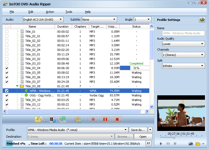Open the Audio track dropdown
This screenshot has width=209, height=150.
(43, 20)
